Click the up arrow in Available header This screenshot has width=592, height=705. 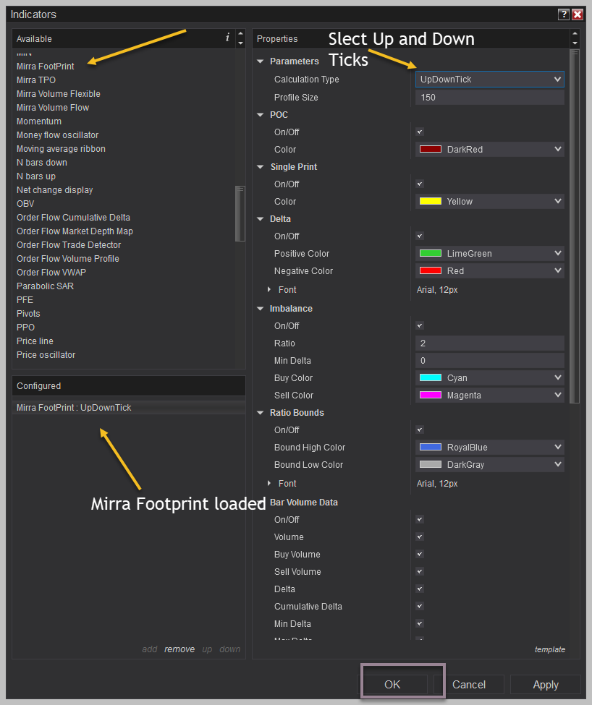241,34
